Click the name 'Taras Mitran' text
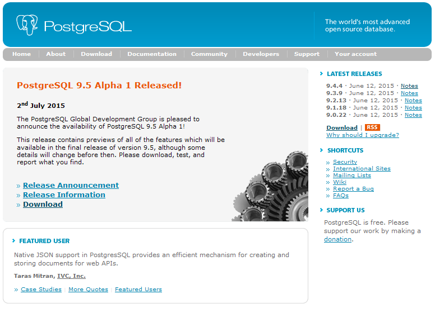Image resolution: width=435 pixels, height=313 pixels. (x=34, y=276)
